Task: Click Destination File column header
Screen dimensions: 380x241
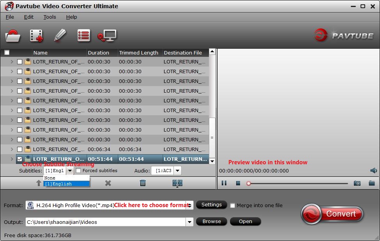Action: (186, 53)
